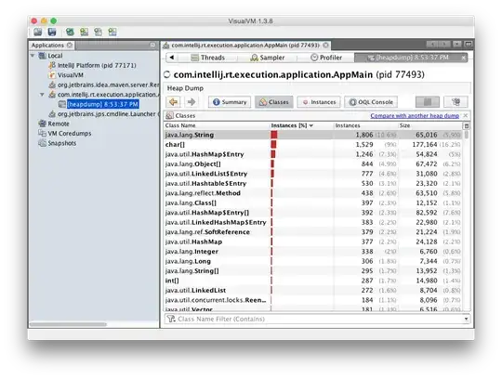Open heap dump Summary view
The width and height of the screenshot is (502, 379).
230,102
